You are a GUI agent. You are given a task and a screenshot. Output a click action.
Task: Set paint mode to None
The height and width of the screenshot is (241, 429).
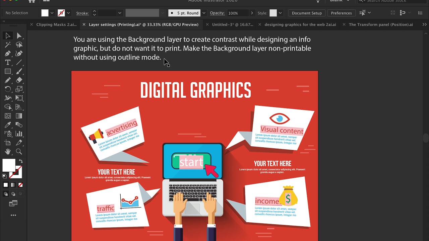[20, 185]
